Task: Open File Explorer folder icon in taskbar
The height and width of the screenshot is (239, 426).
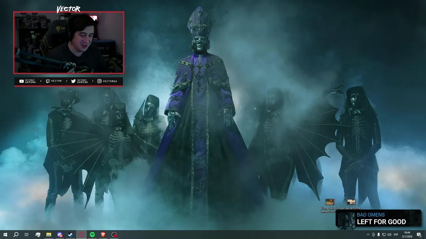Action: coord(49,235)
